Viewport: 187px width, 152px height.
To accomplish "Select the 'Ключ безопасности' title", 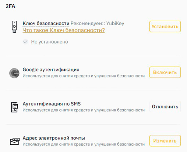I will tap(46, 23).
